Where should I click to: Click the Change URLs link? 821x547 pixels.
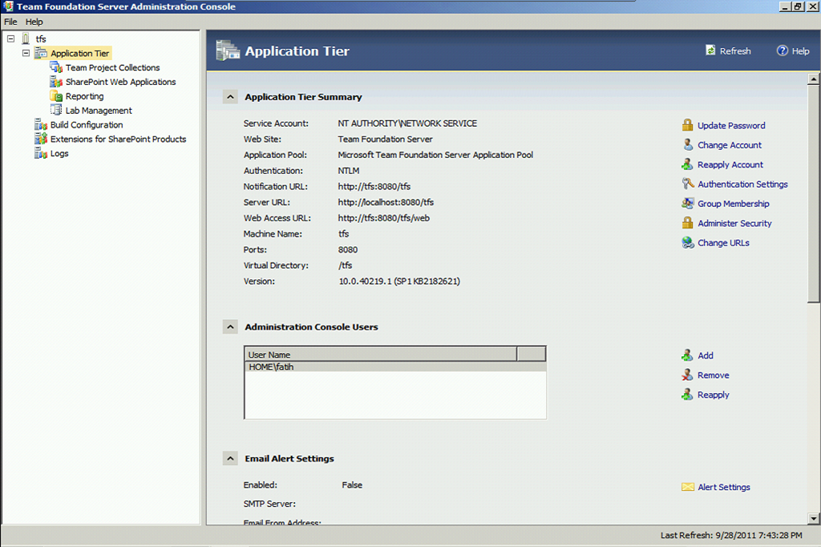[x=723, y=242]
